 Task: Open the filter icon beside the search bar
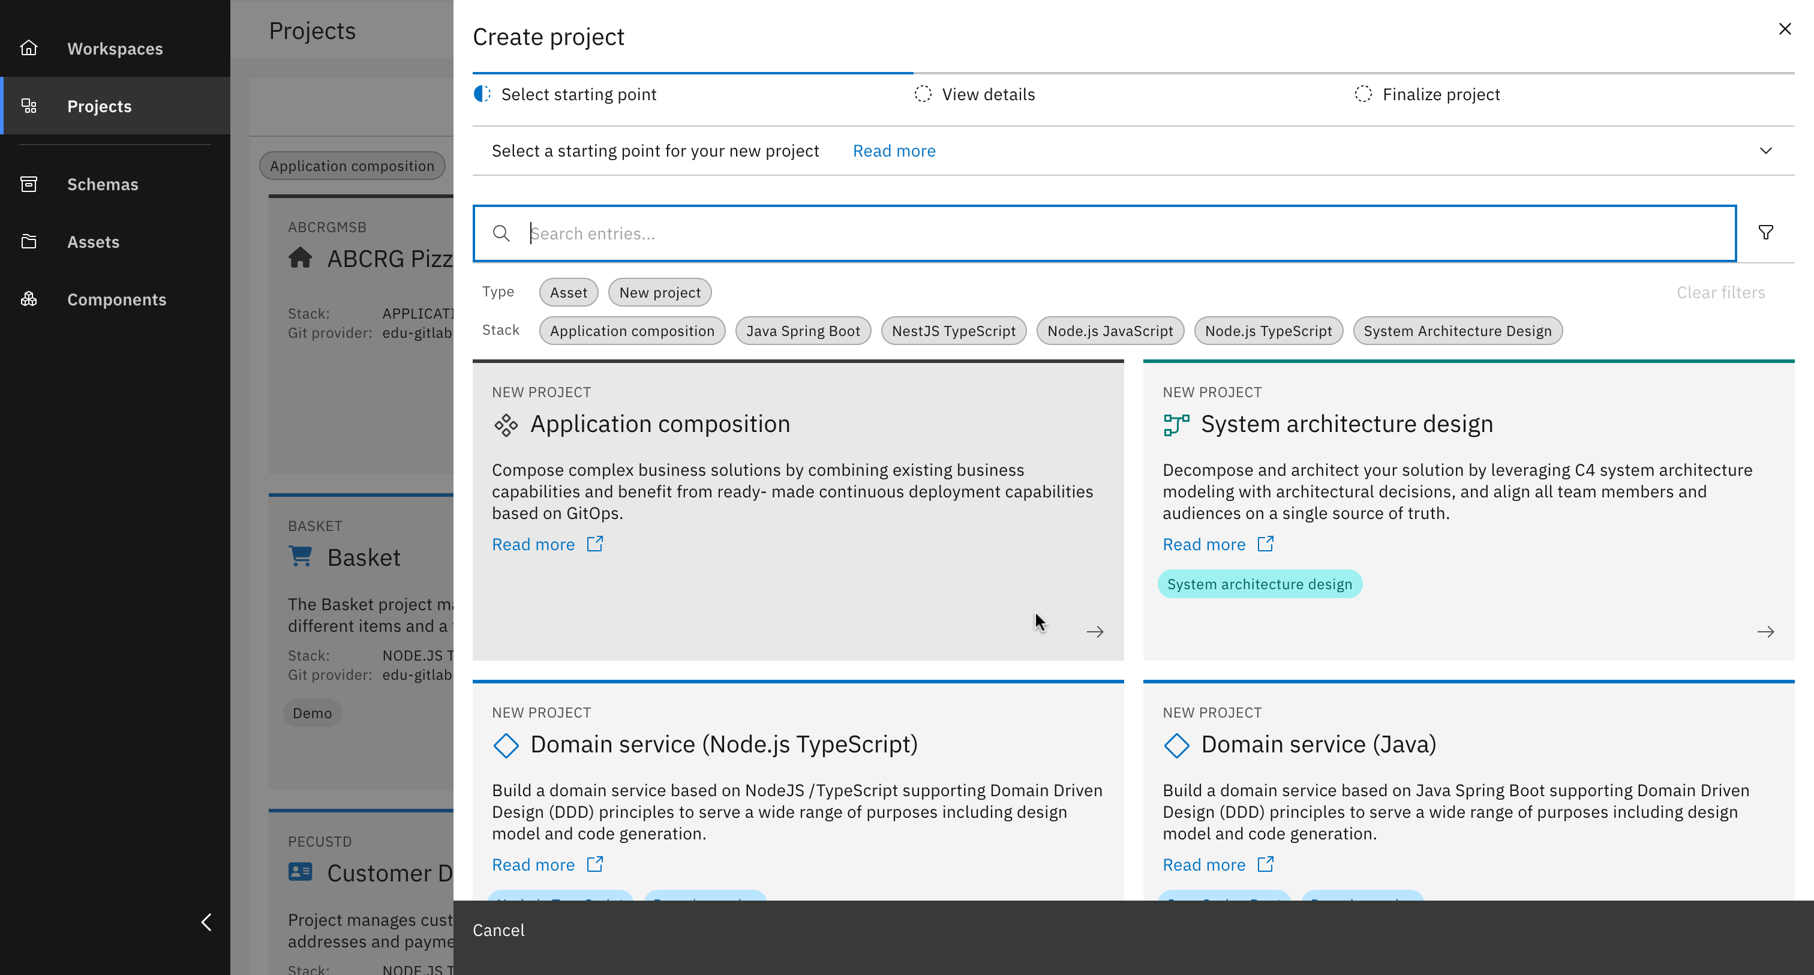click(x=1765, y=232)
